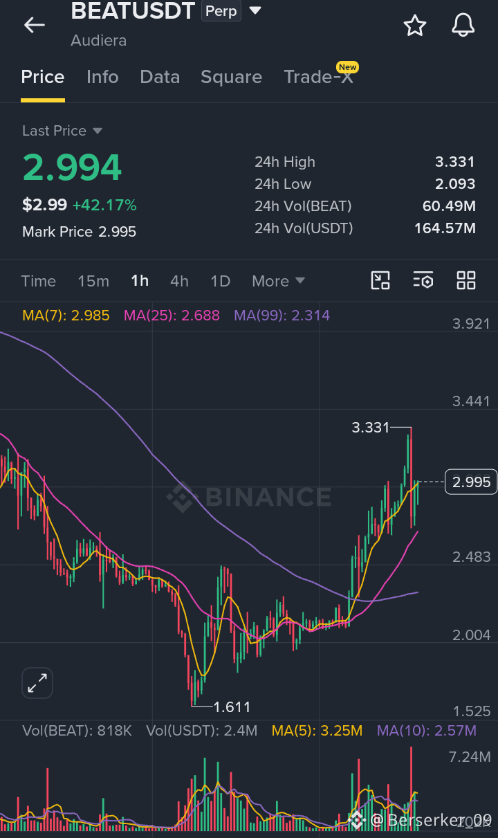This screenshot has height=838, width=498.
Task: Tap the Perp contract badge
Action: tap(221, 12)
